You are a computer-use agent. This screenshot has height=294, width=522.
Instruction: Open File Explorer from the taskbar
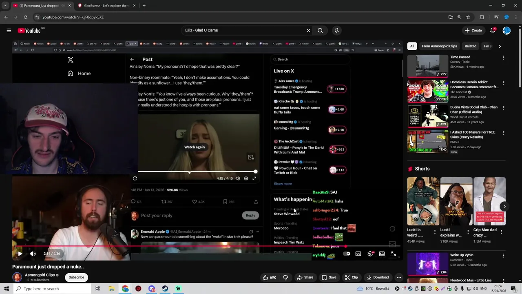tap(111, 289)
